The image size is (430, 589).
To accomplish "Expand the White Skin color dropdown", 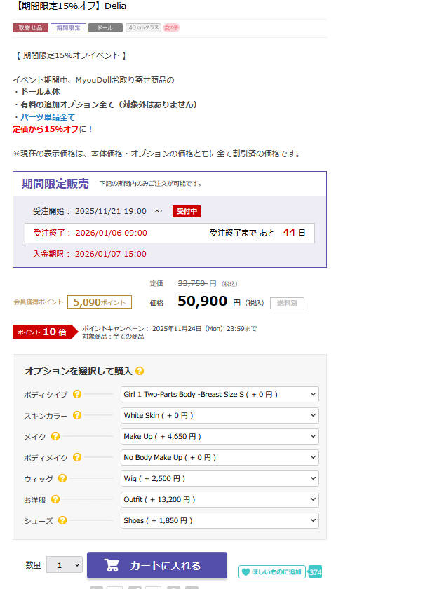I will pos(220,415).
